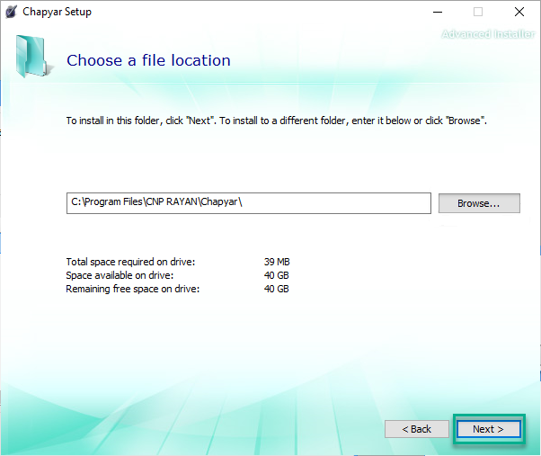Click the install instruction text line
541x456 pixels.
pyautogui.click(x=277, y=121)
